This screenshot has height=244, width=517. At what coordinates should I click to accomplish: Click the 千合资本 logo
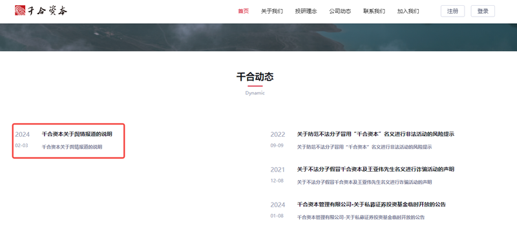point(41,10)
